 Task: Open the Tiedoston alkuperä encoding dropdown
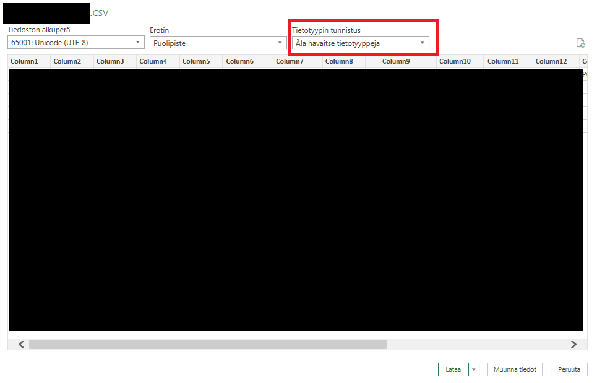[76, 43]
